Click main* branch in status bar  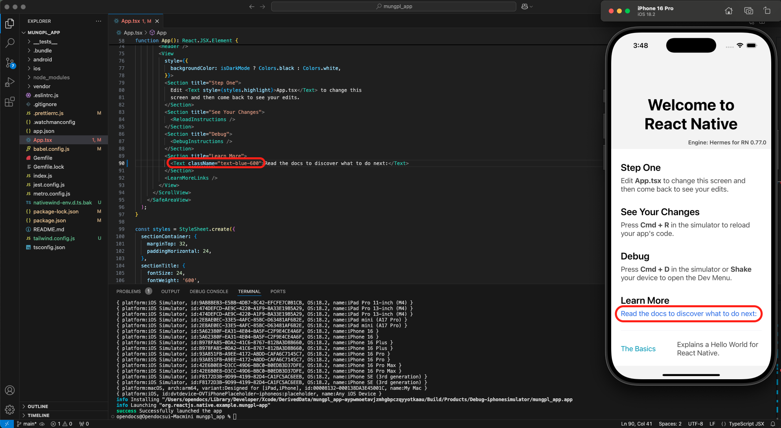27,424
